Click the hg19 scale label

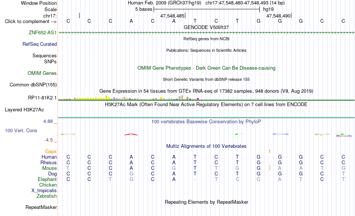point(268,9)
